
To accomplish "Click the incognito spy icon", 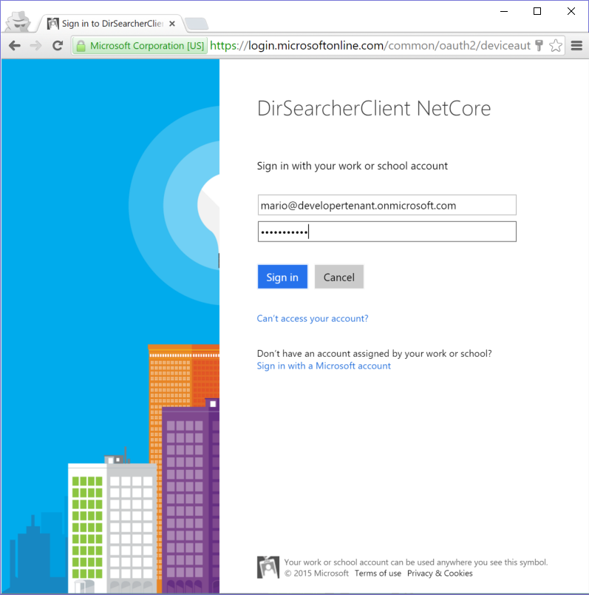I will pyautogui.click(x=18, y=21).
